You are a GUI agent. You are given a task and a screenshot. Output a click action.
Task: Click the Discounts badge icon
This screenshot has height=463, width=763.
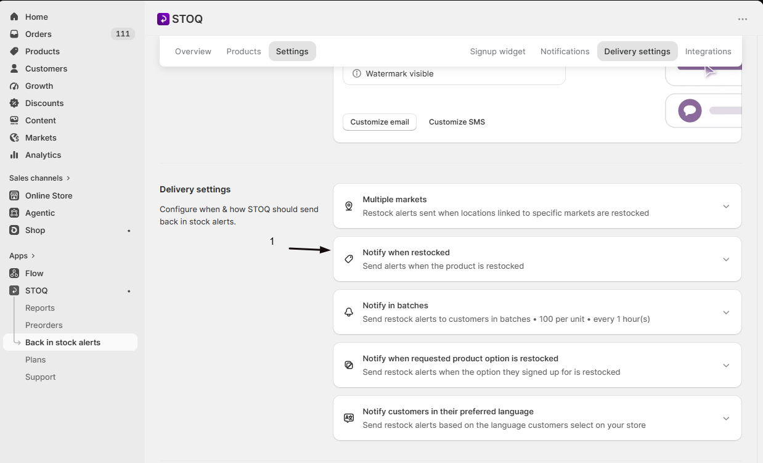pyautogui.click(x=14, y=103)
